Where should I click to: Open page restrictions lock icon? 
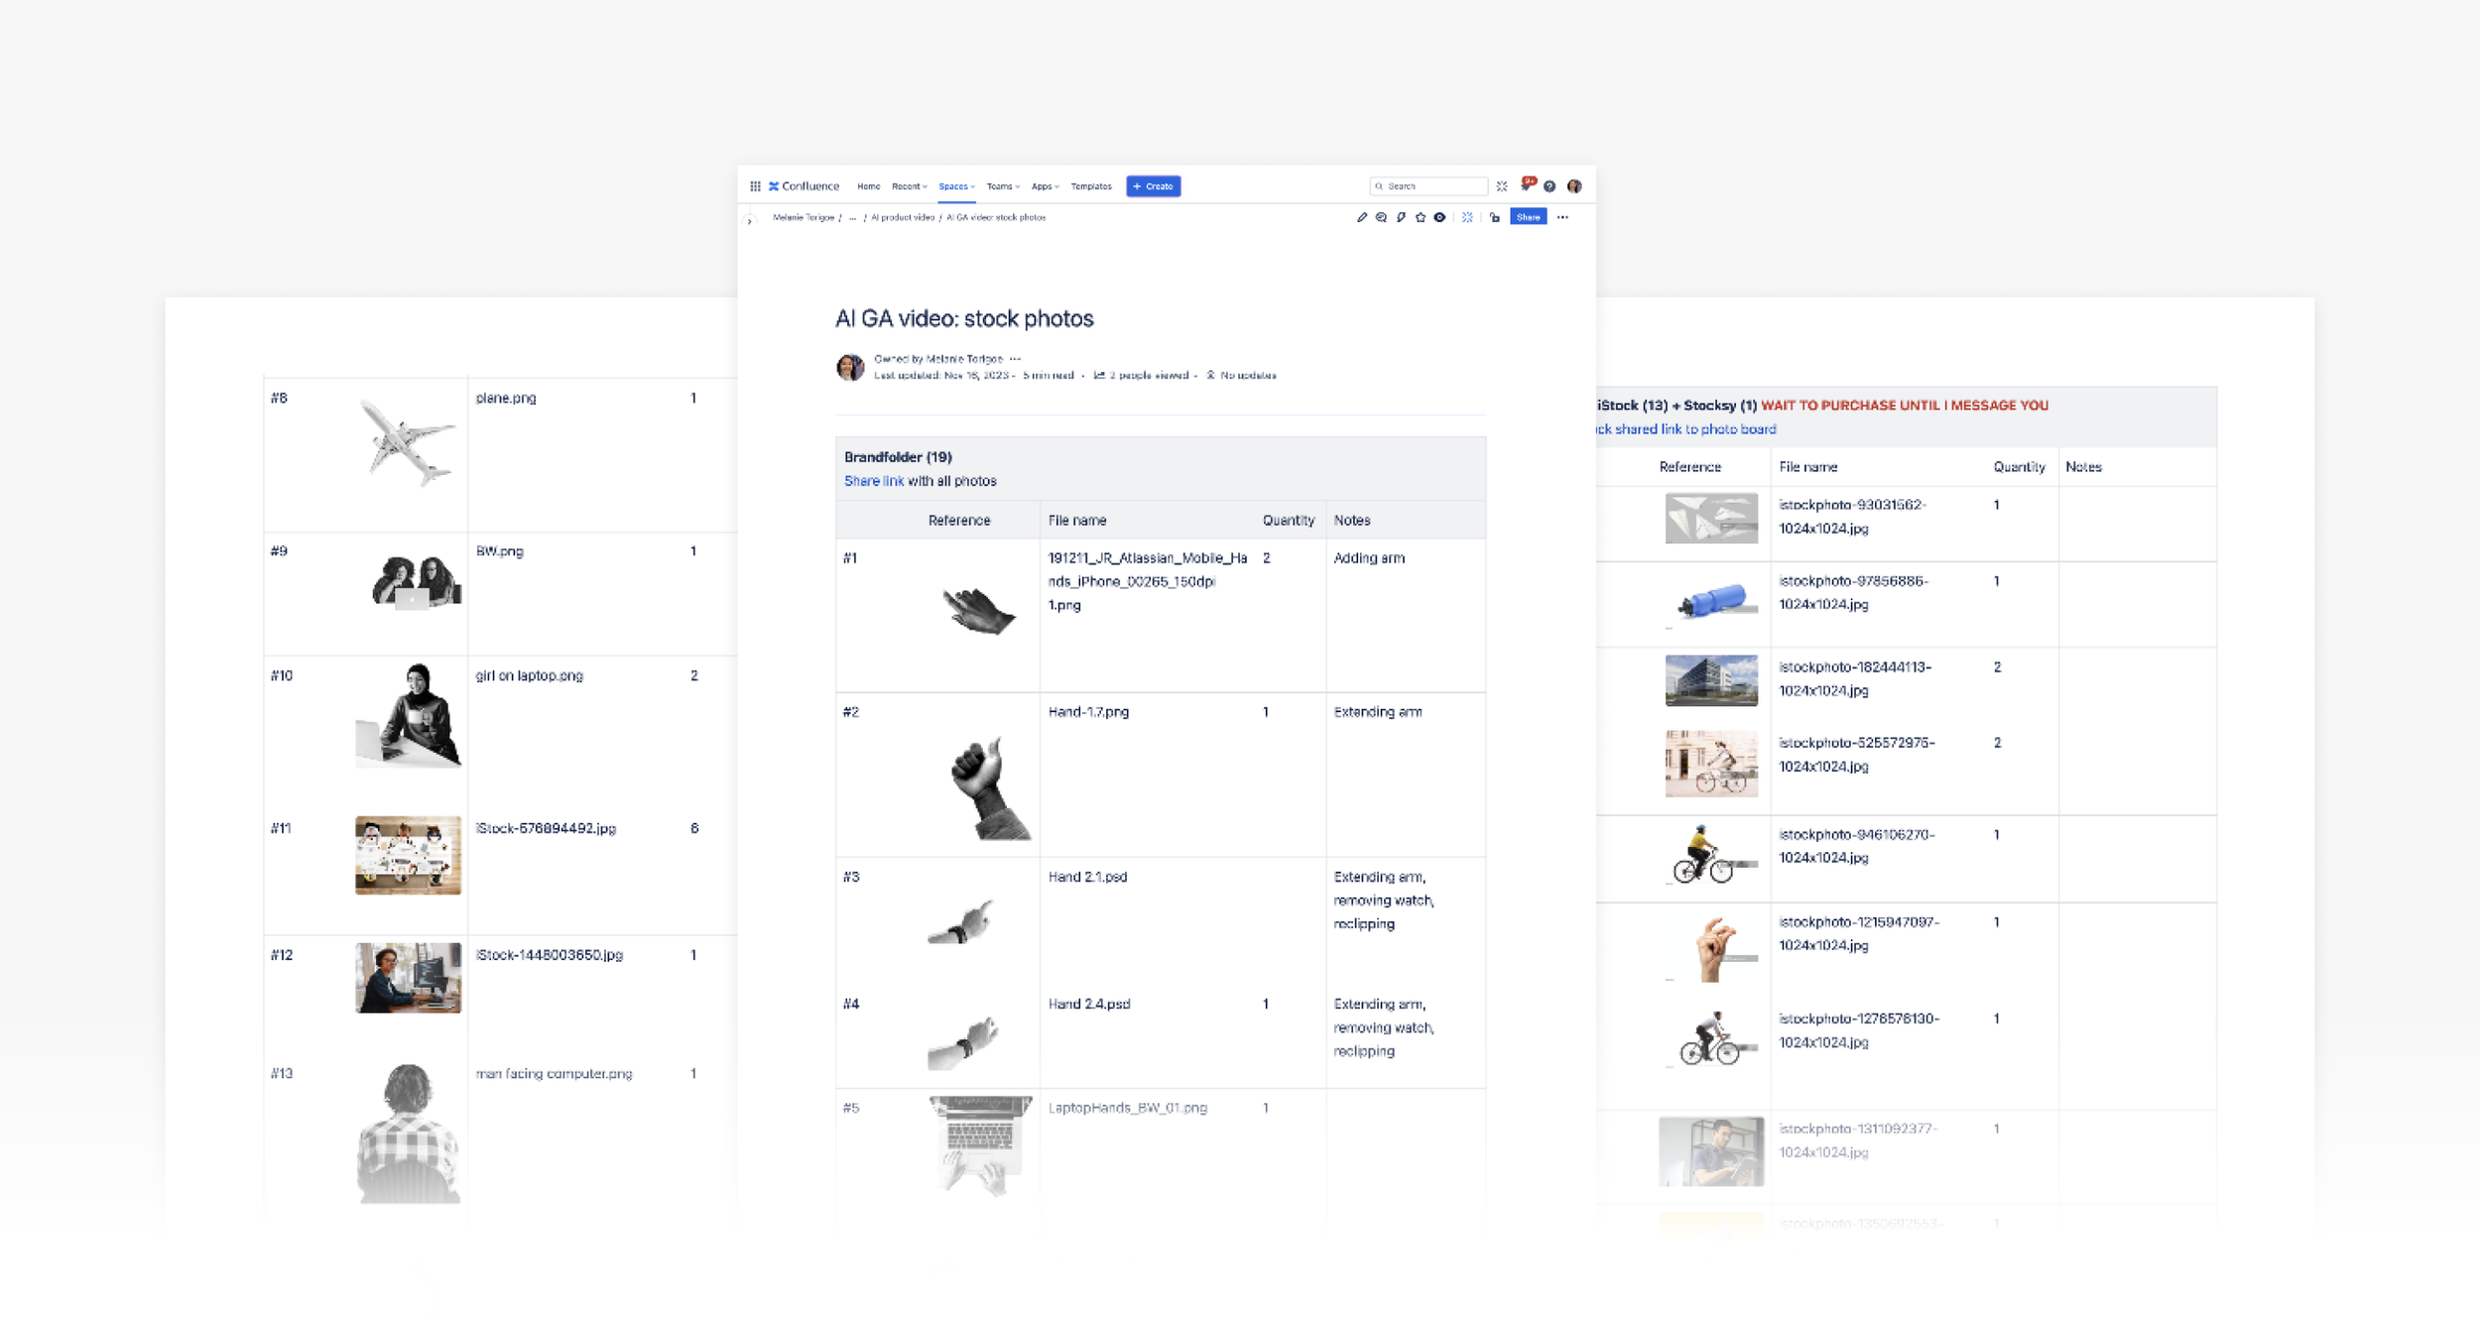(1495, 217)
